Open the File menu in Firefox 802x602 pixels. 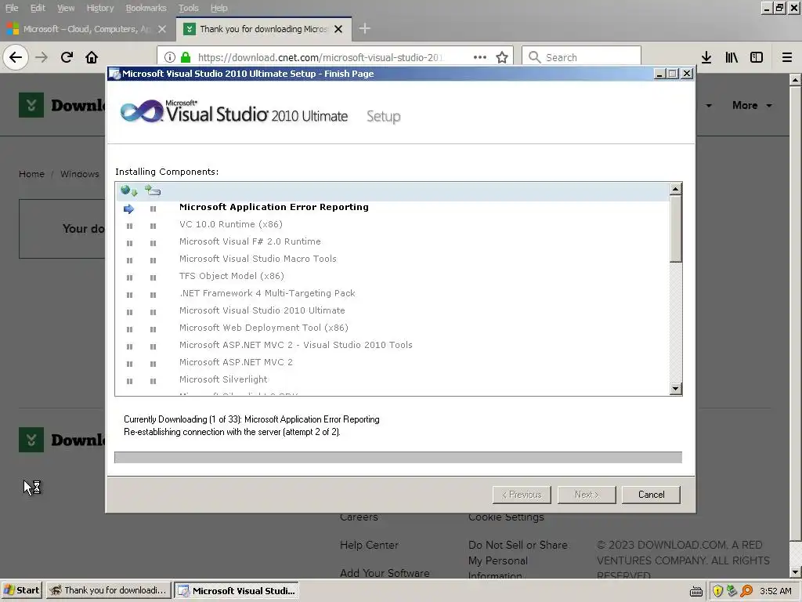pyautogui.click(x=11, y=8)
